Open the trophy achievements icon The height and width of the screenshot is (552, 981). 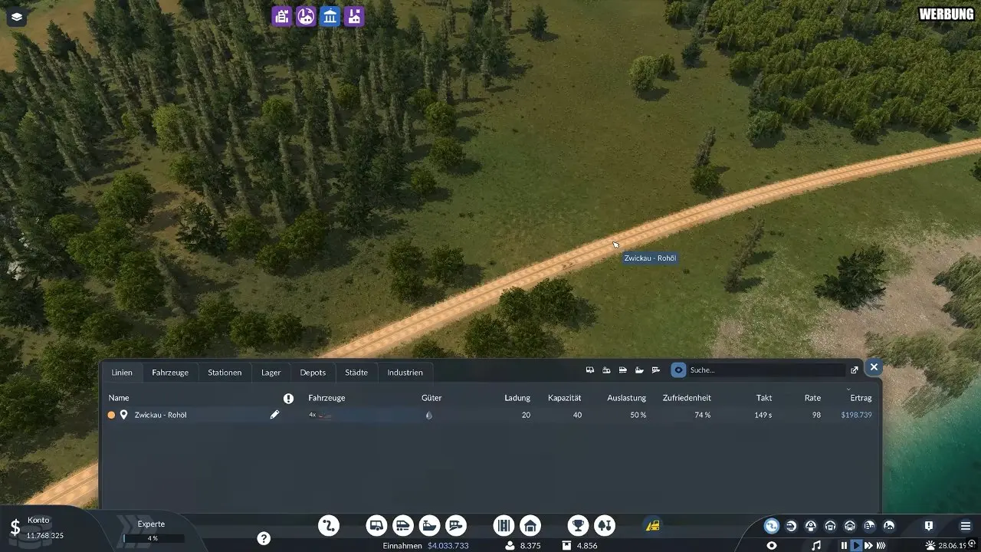coord(578,525)
